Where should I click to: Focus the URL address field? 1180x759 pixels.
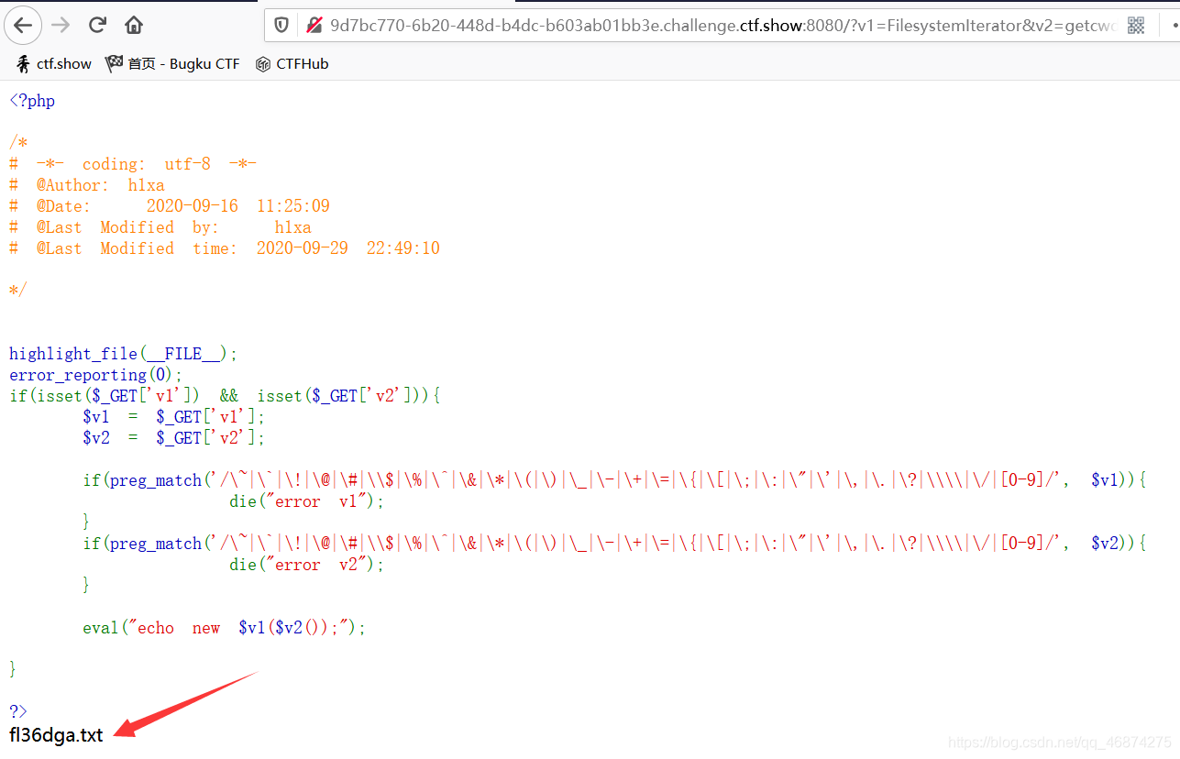point(722,25)
